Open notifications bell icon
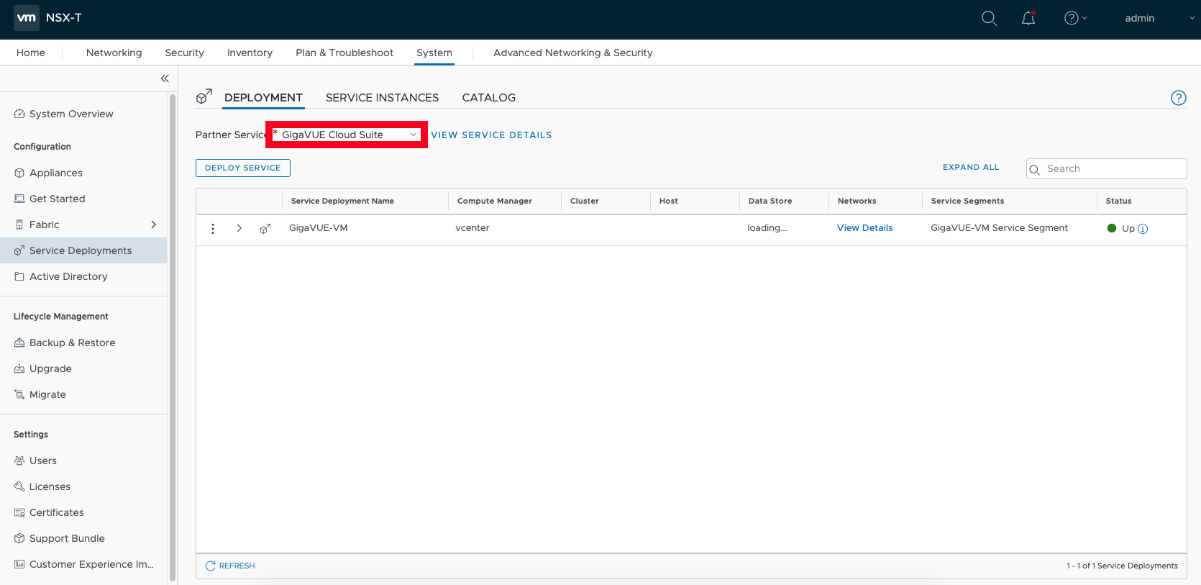Image resolution: width=1201 pixels, height=585 pixels. [1028, 19]
